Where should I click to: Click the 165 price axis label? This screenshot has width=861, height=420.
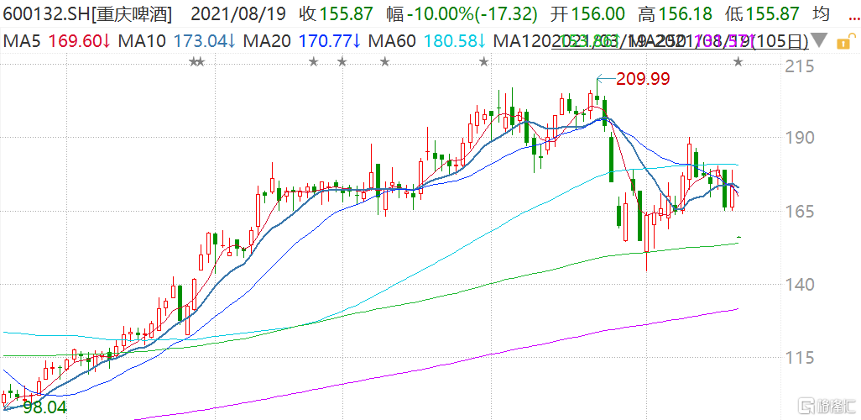(x=799, y=212)
